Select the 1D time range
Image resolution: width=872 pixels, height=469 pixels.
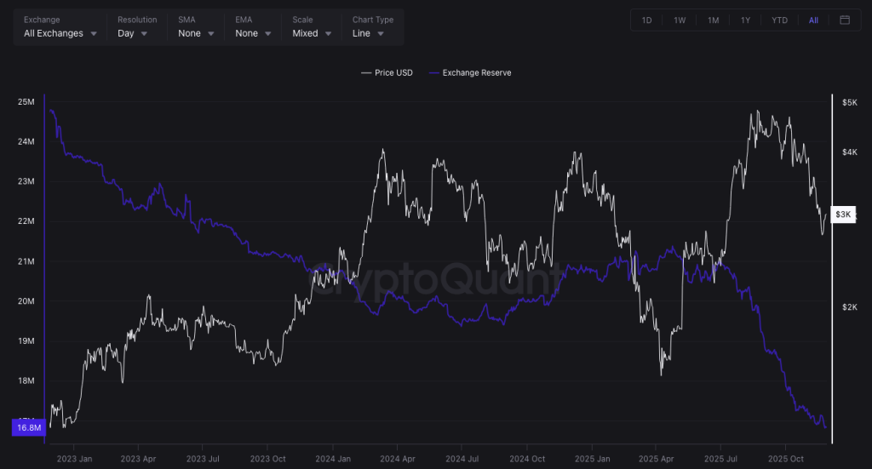coord(646,20)
